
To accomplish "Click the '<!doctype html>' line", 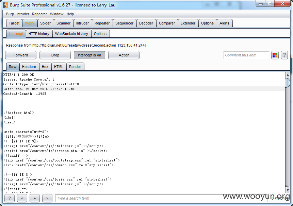I will tap(19, 113).
